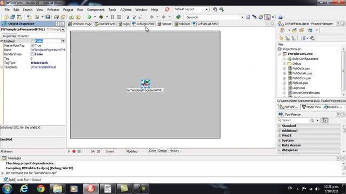The height and width of the screenshot is (194, 346).
Task: Select IWFishFacts.exe project node
Action: pyautogui.click(x=300, y=54)
